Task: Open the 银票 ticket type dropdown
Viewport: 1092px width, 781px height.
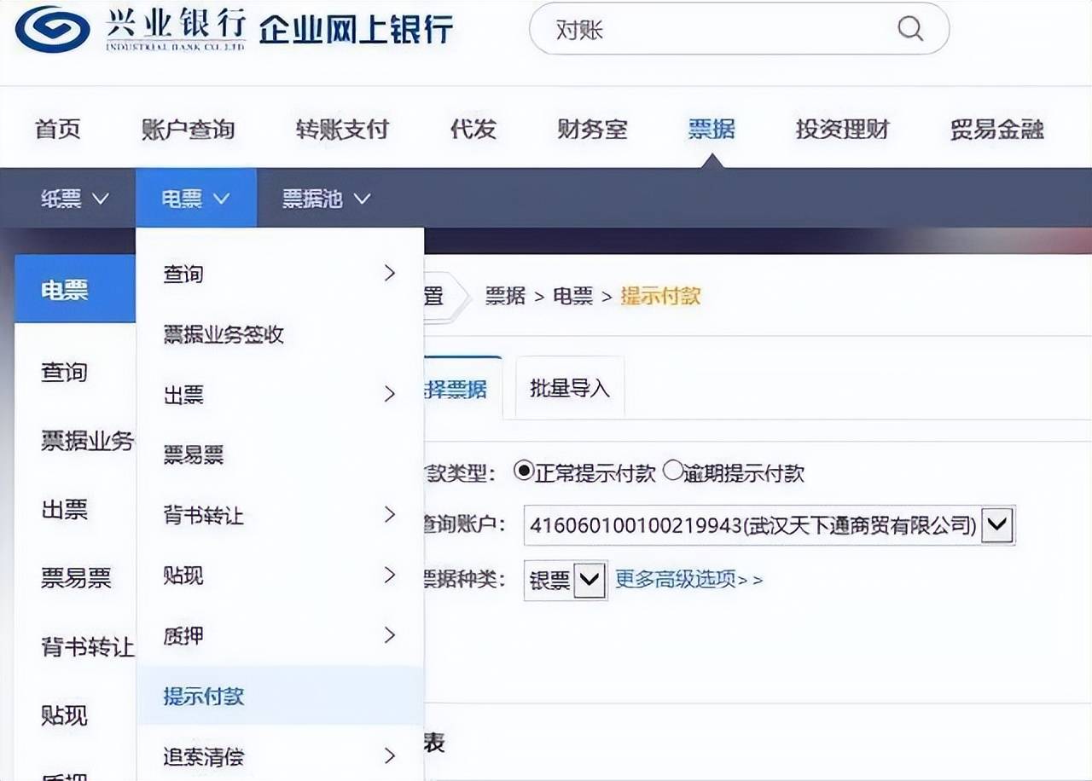Action: [589, 579]
